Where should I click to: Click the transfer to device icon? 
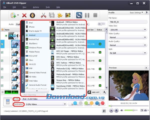pos(98,104)
